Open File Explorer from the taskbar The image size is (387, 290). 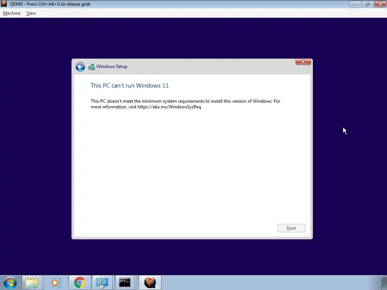pyautogui.click(x=32, y=282)
